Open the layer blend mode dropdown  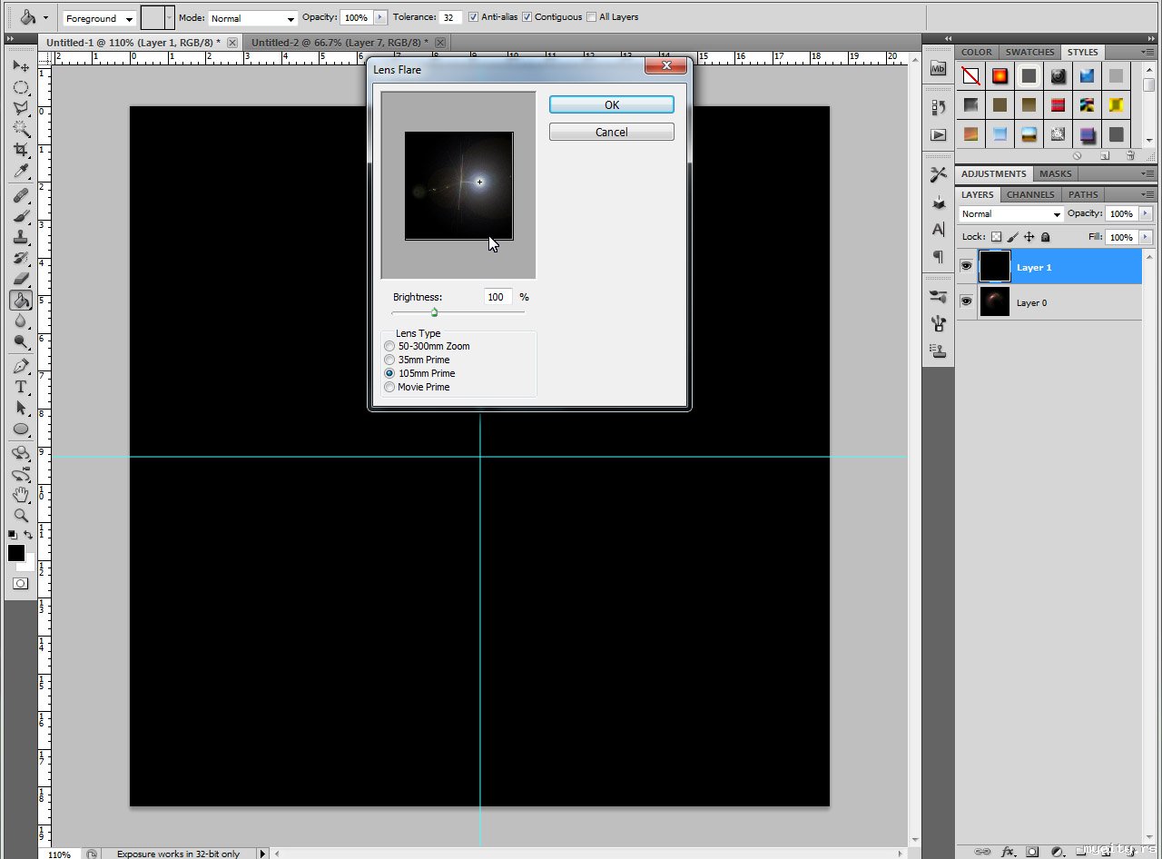pyautogui.click(x=1010, y=214)
